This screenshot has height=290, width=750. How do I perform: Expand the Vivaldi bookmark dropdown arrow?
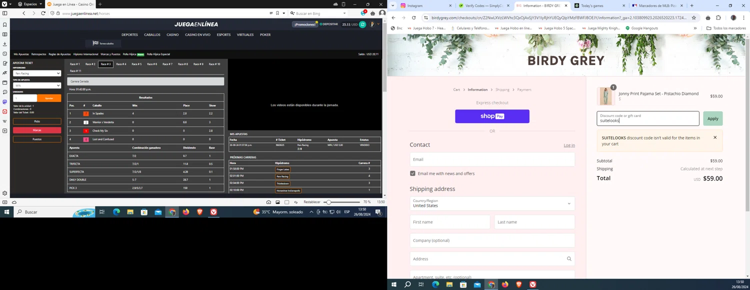coord(283,13)
